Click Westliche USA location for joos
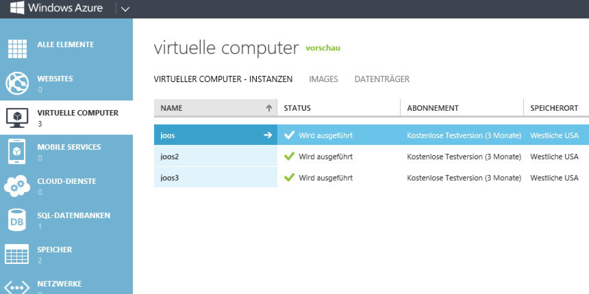Image resolution: width=589 pixels, height=294 pixels. pyautogui.click(x=555, y=135)
